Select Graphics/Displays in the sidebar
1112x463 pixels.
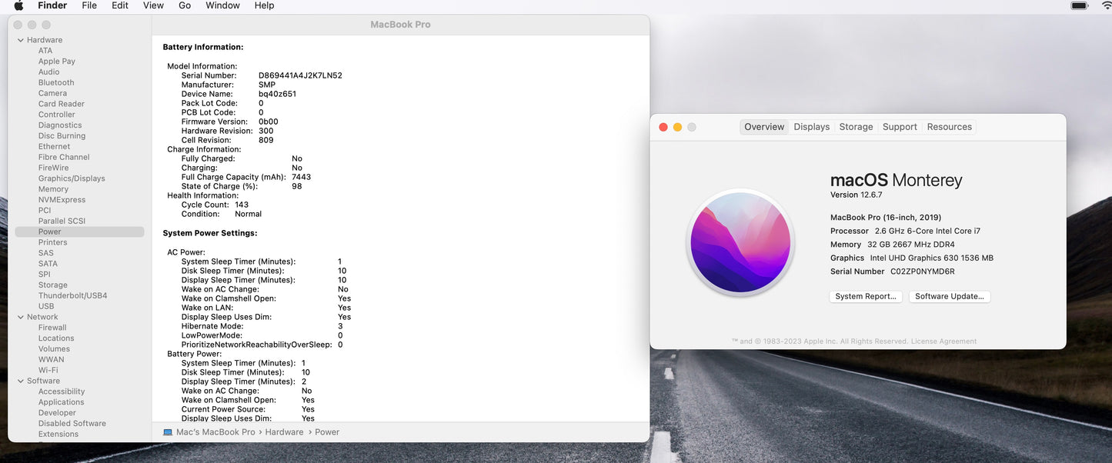click(72, 178)
